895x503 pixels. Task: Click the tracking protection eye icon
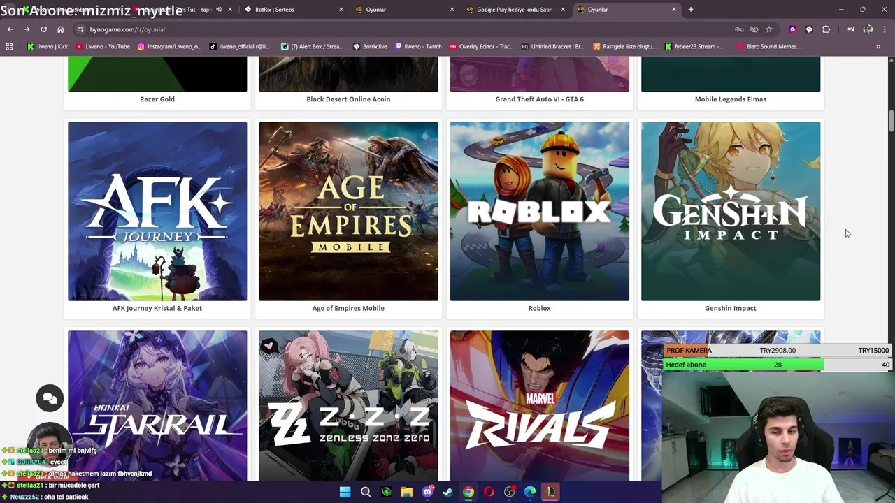754,29
